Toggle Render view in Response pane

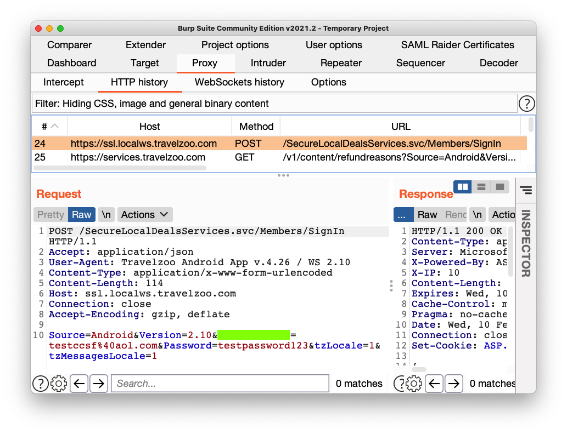[x=455, y=214]
